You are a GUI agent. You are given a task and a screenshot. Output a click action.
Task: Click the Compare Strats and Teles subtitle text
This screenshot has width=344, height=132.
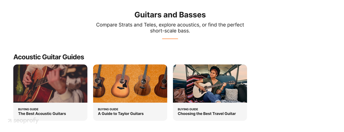170,28
